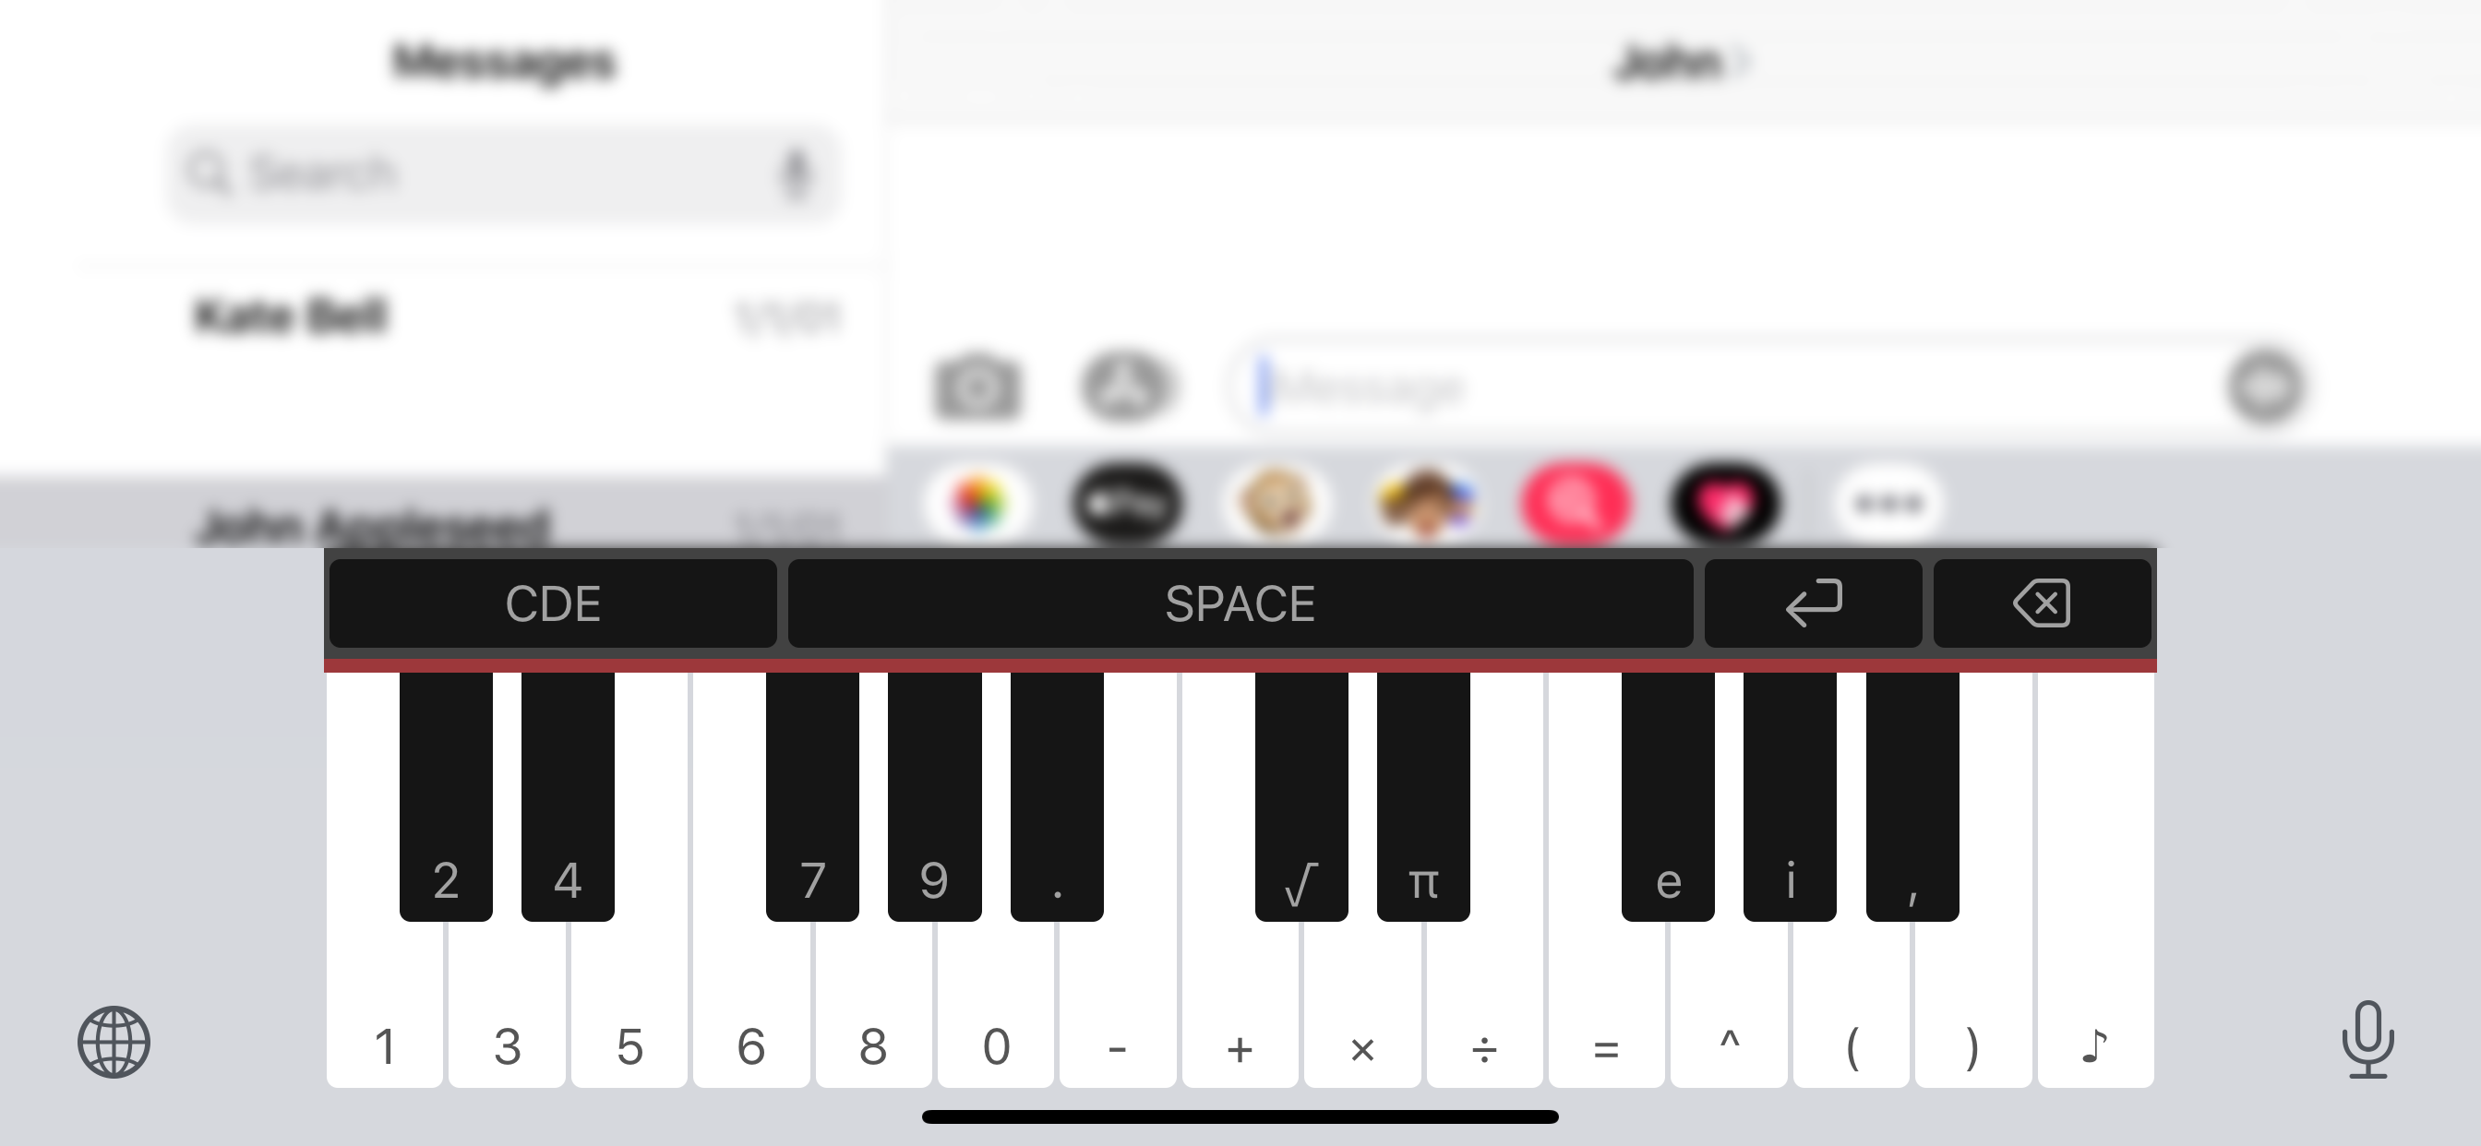Tap the return arrow key
Screen dimensions: 2481x1146
coord(1813,603)
